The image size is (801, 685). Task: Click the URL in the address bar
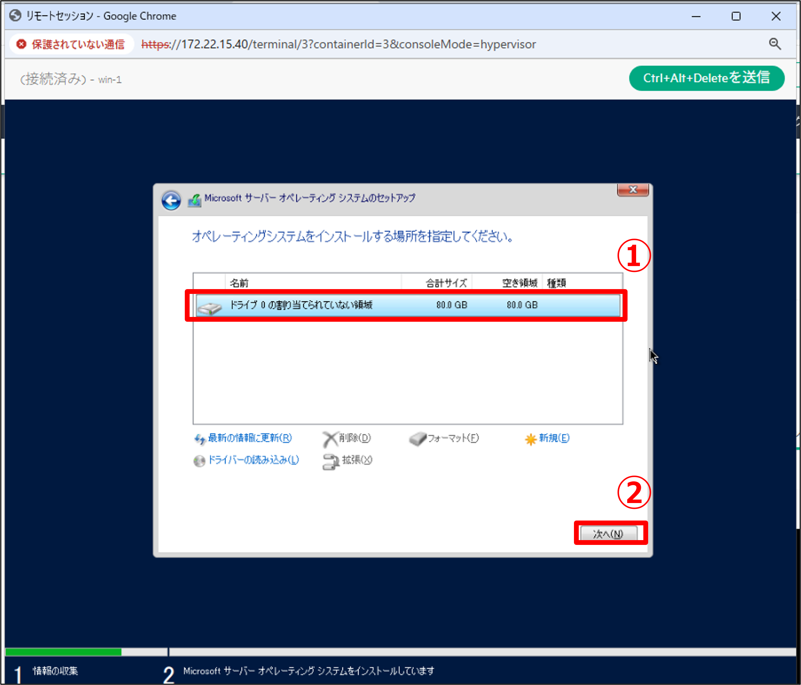pos(338,44)
